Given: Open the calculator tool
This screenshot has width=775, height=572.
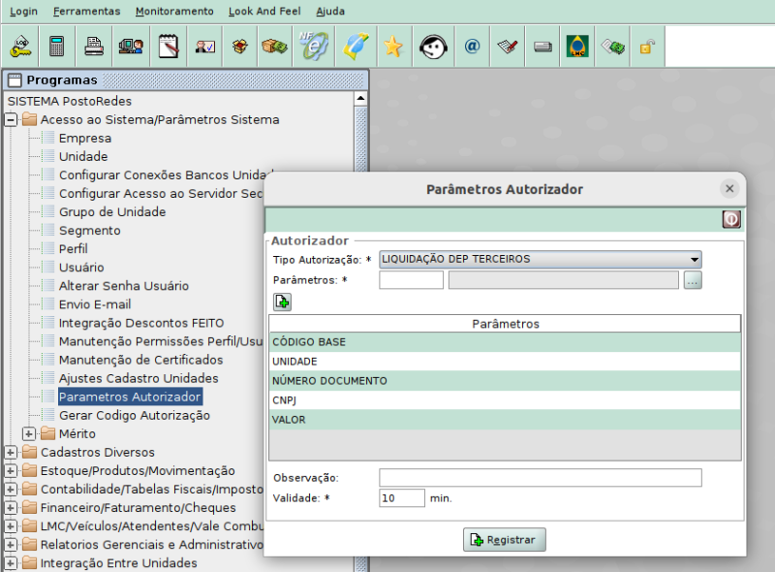Looking at the screenshot, I should 55,46.
